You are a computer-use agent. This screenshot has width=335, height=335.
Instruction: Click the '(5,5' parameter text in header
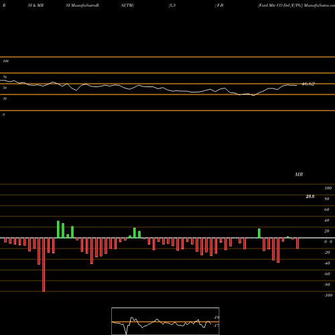tap(172, 5)
